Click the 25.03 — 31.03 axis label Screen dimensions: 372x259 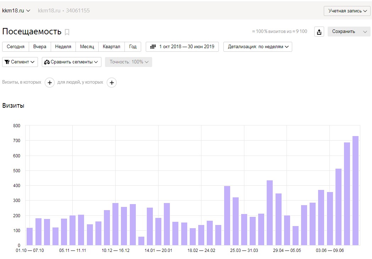pos(244,250)
